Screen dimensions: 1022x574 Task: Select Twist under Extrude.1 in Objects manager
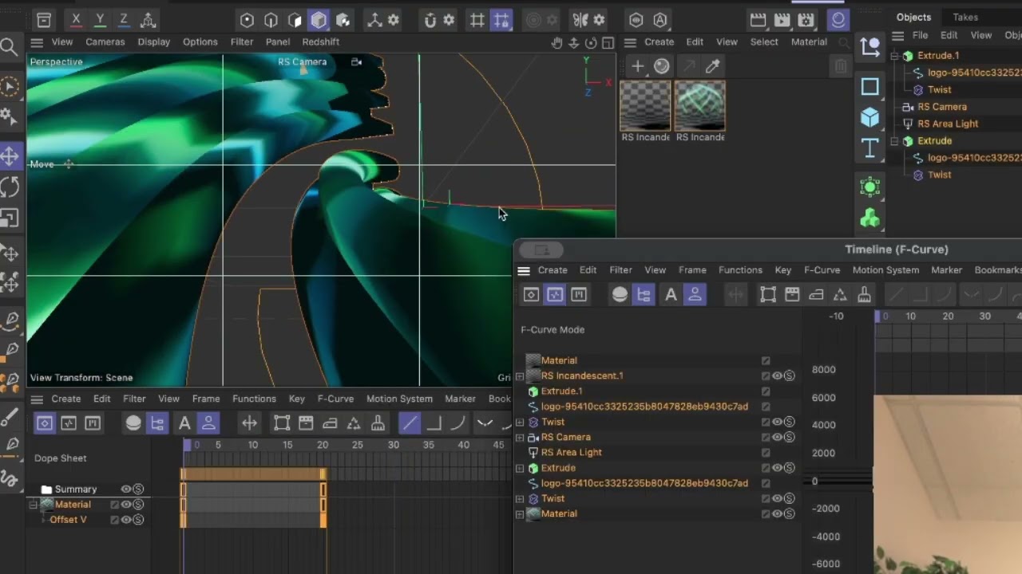pyautogui.click(x=940, y=90)
